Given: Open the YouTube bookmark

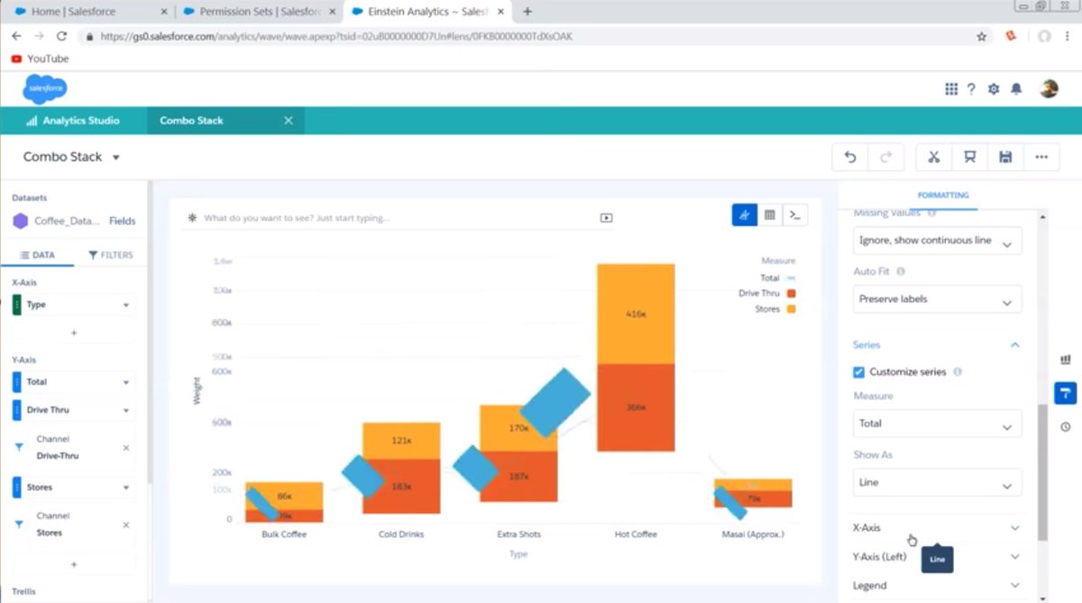Looking at the screenshot, I should pyautogui.click(x=40, y=59).
